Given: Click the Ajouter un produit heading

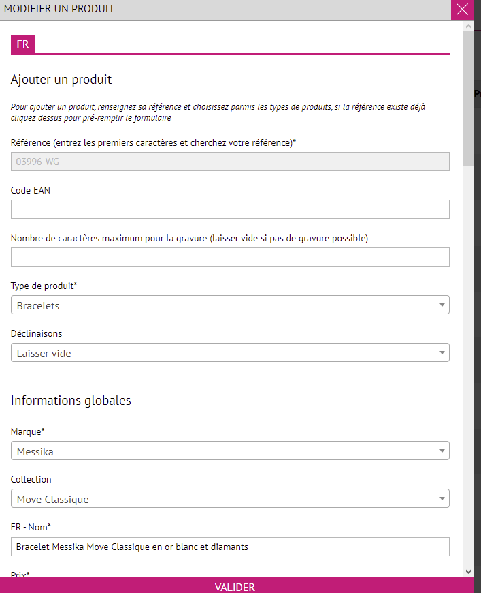Looking at the screenshot, I should 61,79.
